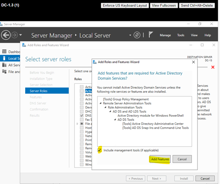
Task: Go to Server Roles wizard step
Action: (x=47, y=91)
